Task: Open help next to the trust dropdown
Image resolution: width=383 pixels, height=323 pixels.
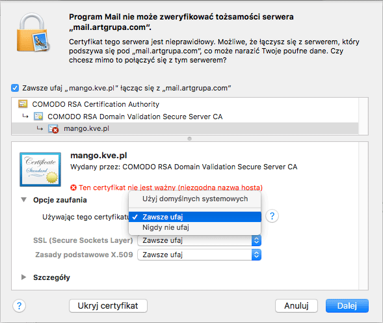Action: (x=272, y=216)
